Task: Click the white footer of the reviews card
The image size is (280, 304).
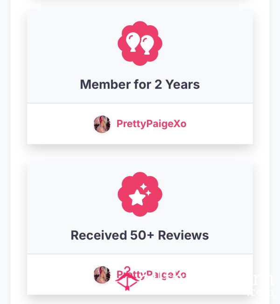Action: [x=140, y=274]
